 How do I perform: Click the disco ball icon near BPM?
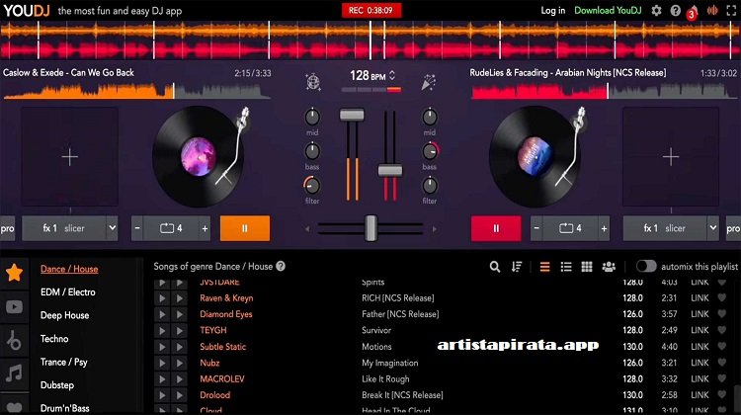point(313,82)
